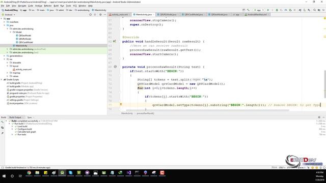Click processRawResult breadcrumb below editor

146,113
